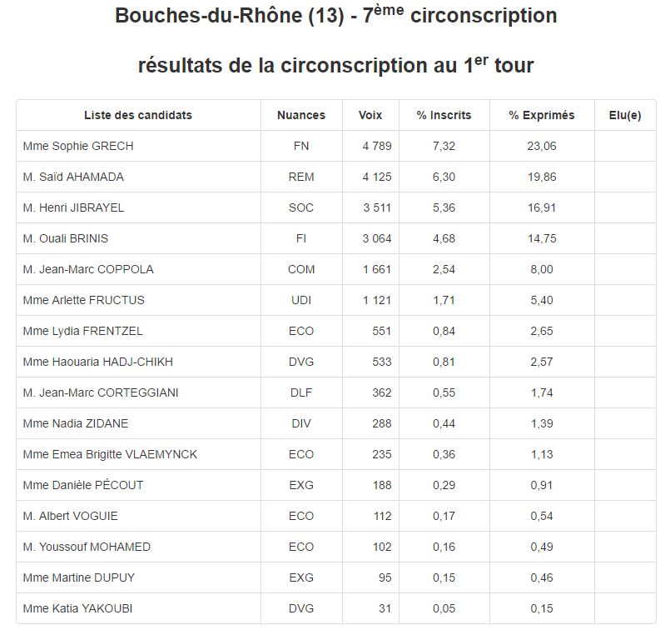Click the FN nuance cell
670x635 pixels.
[301, 146]
